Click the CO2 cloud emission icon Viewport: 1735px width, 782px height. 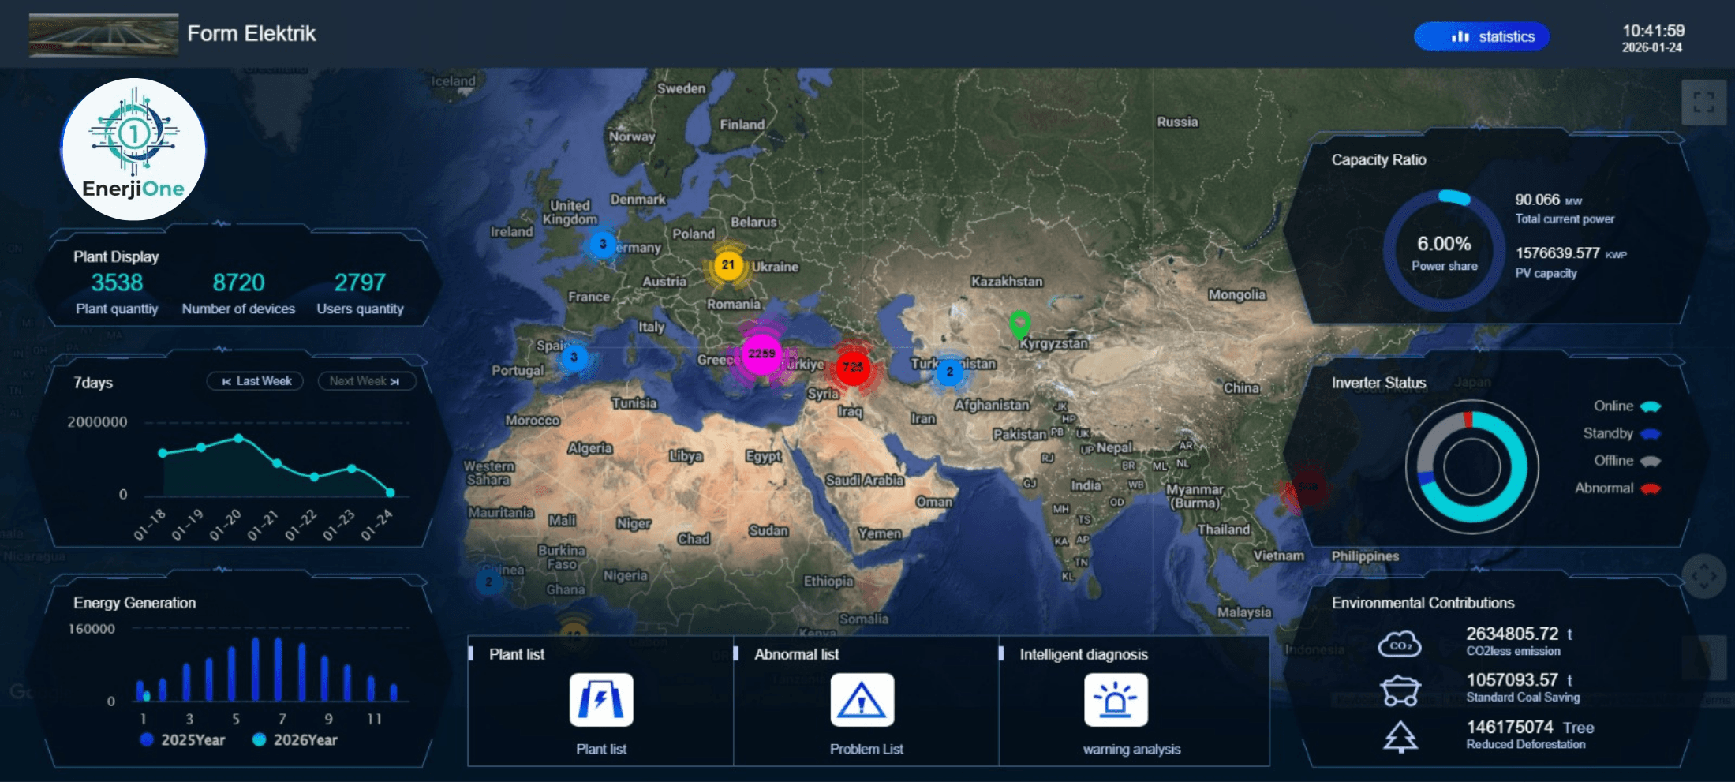[1400, 645]
